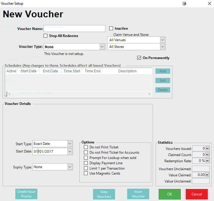Click the arrow icon beside Redemption Rate
214x201 pixels.
pos(207,161)
